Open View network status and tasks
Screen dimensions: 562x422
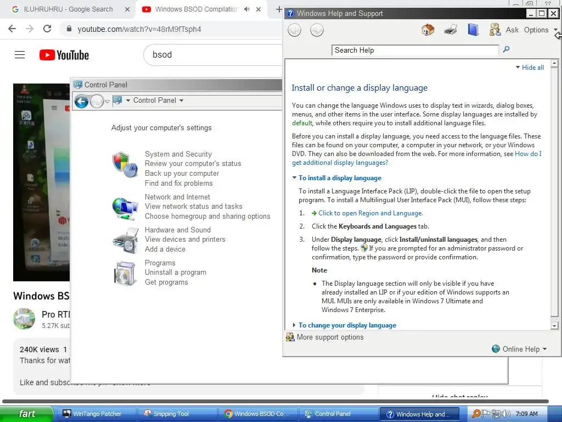tap(194, 207)
